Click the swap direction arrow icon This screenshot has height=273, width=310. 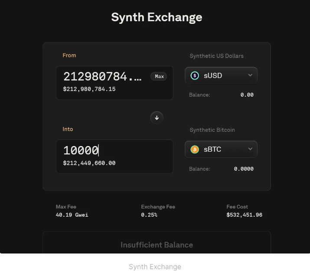click(157, 117)
